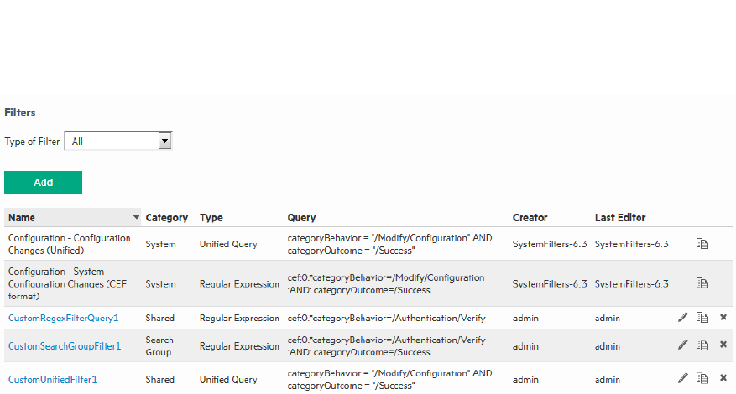Open the CustomSearchGroupFilter1 link
Image resolution: width=736 pixels, height=394 pixels.
click(65, 345)
